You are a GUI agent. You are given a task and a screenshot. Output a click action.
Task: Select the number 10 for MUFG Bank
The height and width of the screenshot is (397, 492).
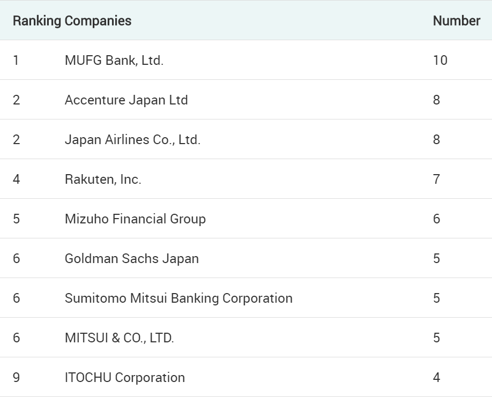coord(440,60)
